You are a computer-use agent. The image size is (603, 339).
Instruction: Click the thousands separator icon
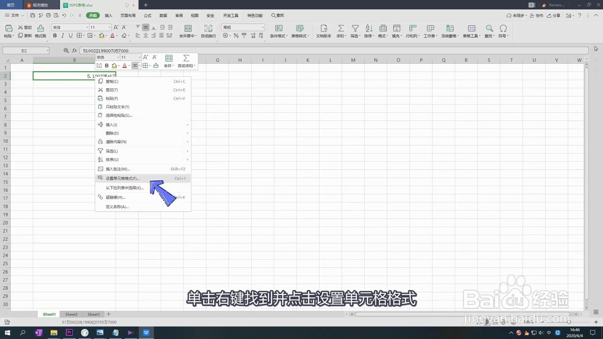pyautogui.click(x=244, y=35)
